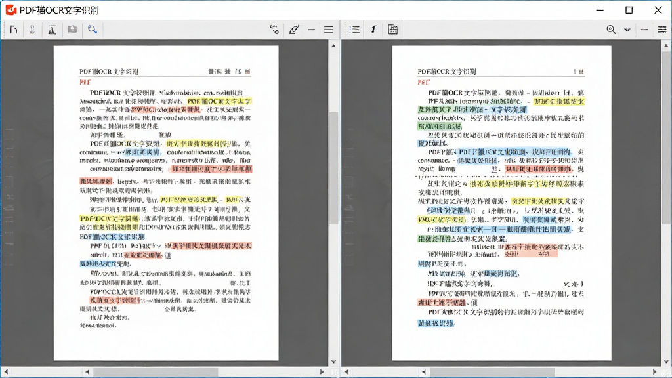Select the underlined A text tool
This screenshot has width=672, height=378.
point(52,30)
